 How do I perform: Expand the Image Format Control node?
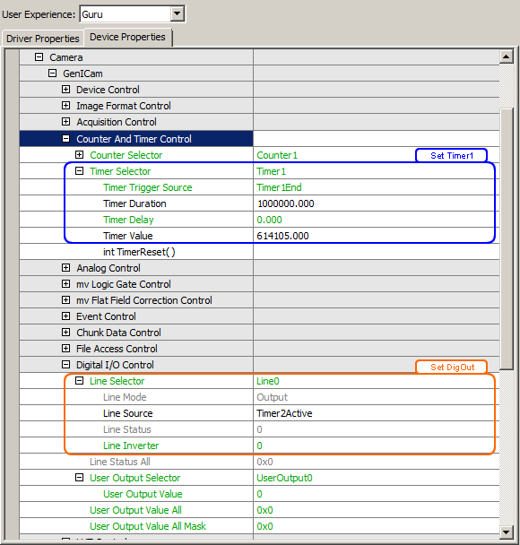tap(65, 105)
